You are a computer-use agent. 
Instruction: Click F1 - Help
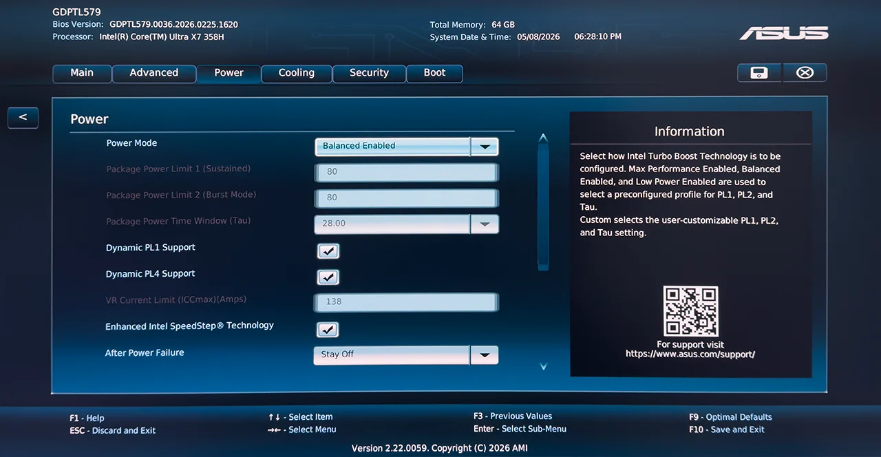pos(87,418)
